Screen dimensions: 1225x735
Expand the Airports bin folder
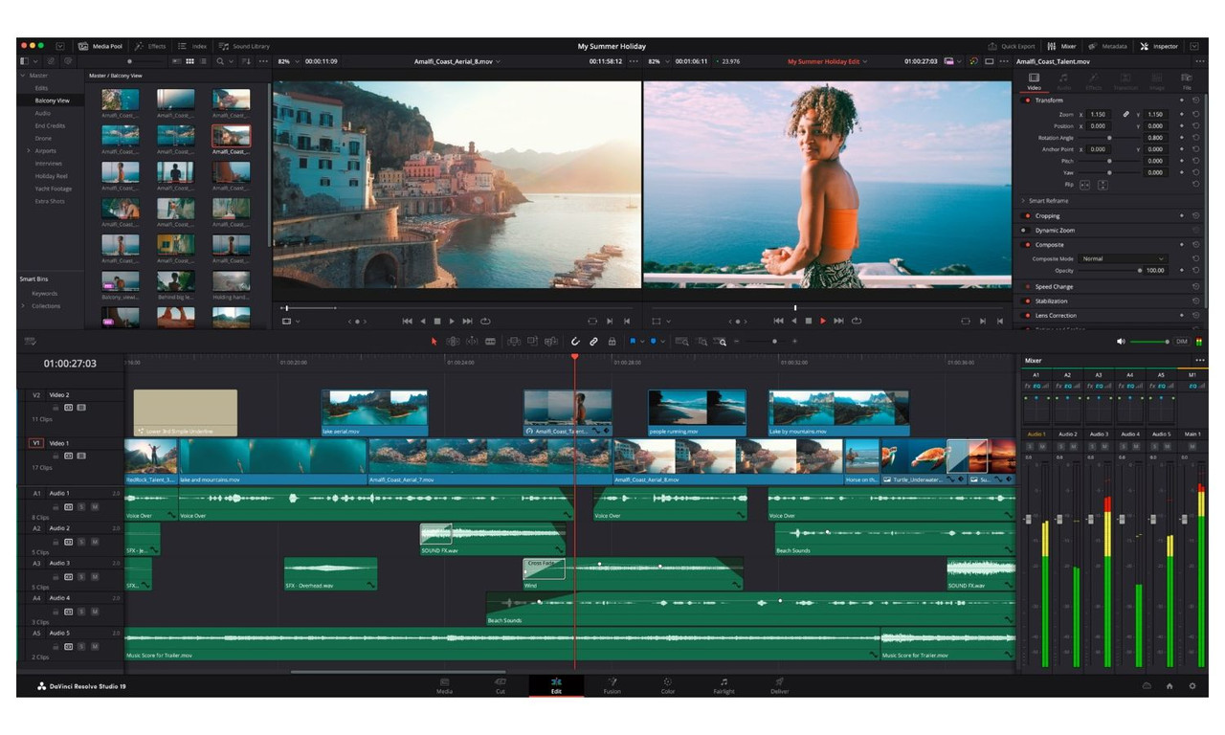point(29,151)
